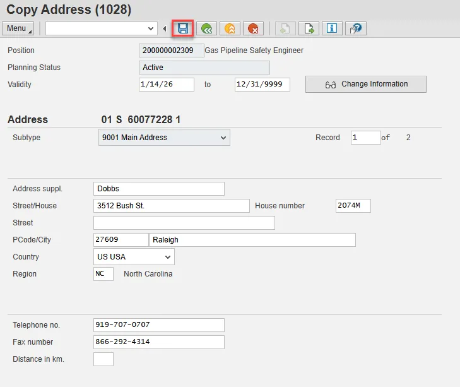Open the Subtype Main Address dropdown
This screenshot has height=387, width=460.
164,138
